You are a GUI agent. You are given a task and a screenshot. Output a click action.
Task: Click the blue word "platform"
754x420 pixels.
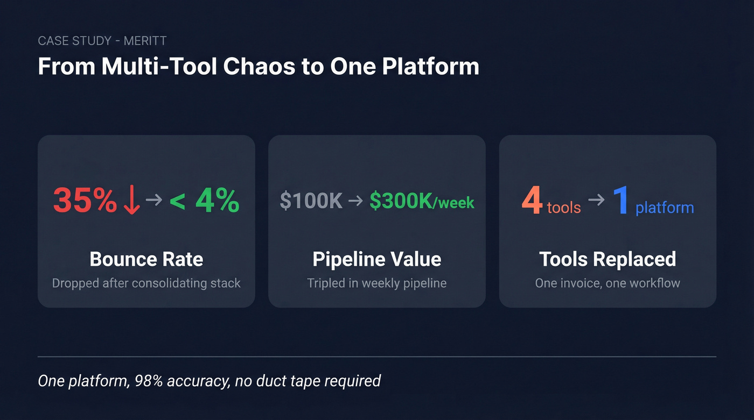coord(665,208)
